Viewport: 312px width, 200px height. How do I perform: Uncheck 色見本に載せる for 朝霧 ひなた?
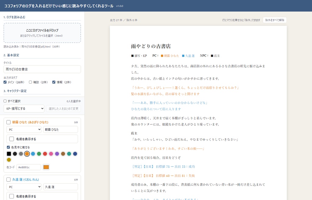tap(8, 147)
